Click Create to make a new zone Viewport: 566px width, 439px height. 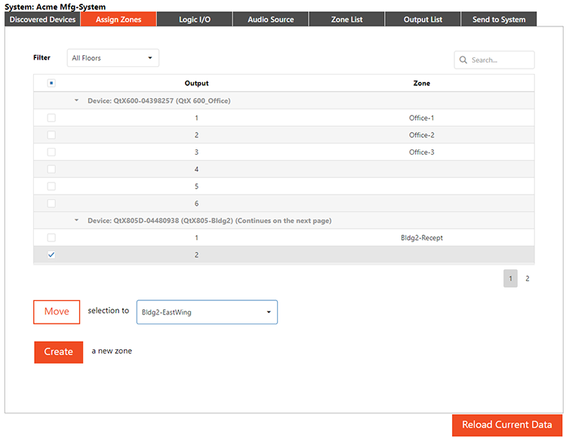58,352
